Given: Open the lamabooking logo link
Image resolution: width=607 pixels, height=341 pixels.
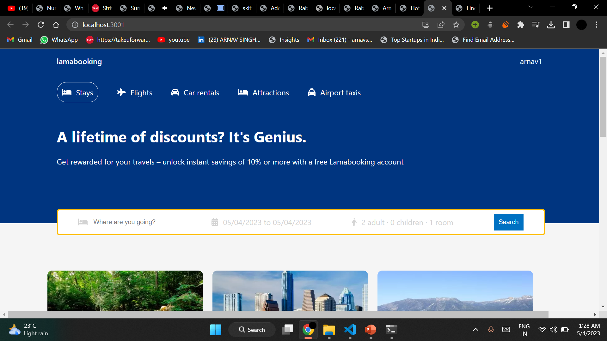Looking at the screenshot, I should pos(79,62).
